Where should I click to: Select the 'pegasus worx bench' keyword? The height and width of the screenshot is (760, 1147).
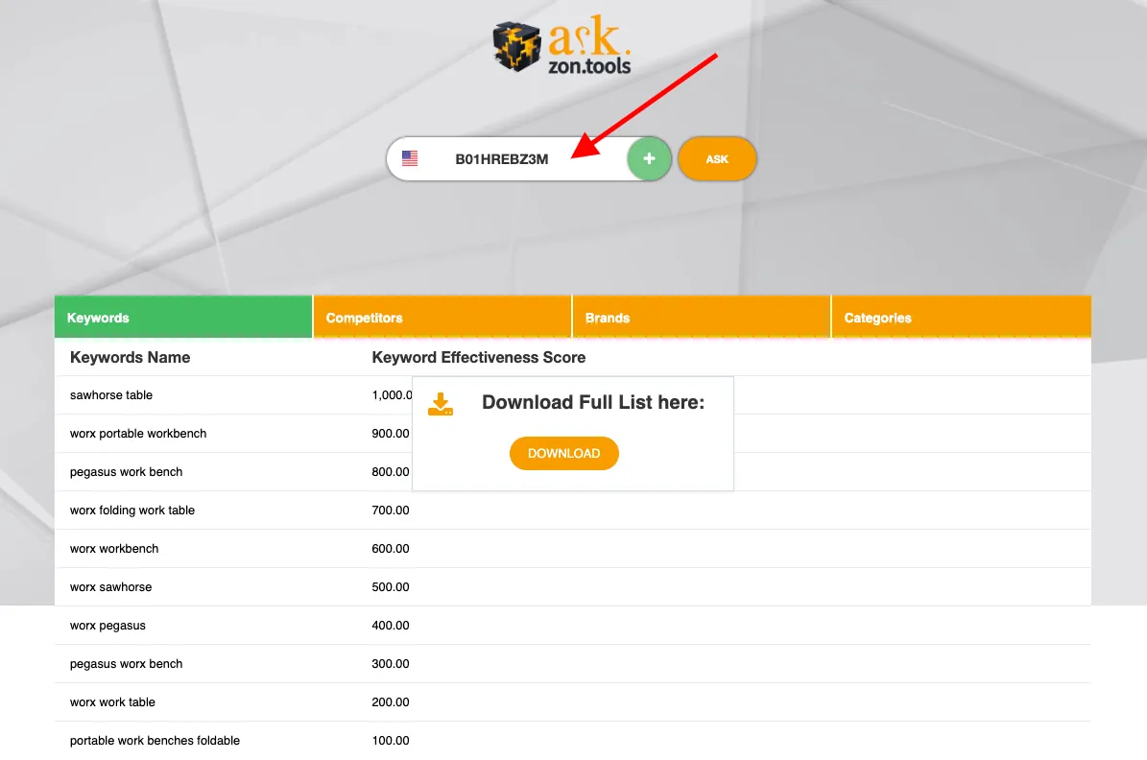(x=126, y=664)
